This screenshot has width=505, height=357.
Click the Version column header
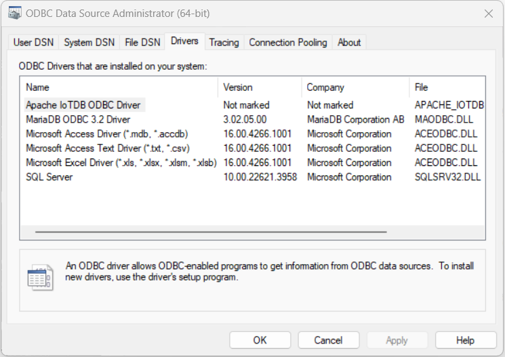point(260,87)
